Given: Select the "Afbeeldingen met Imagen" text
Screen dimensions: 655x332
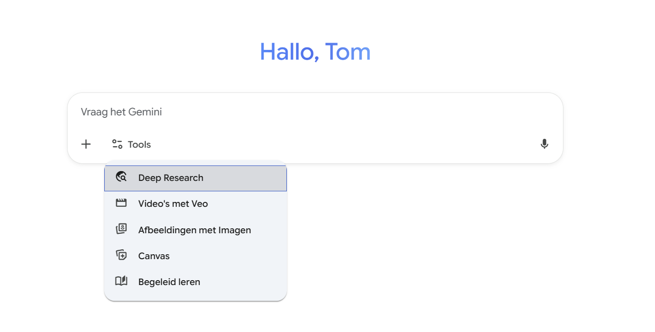Looking at the screenshot, I should click(x=194, y=230).
